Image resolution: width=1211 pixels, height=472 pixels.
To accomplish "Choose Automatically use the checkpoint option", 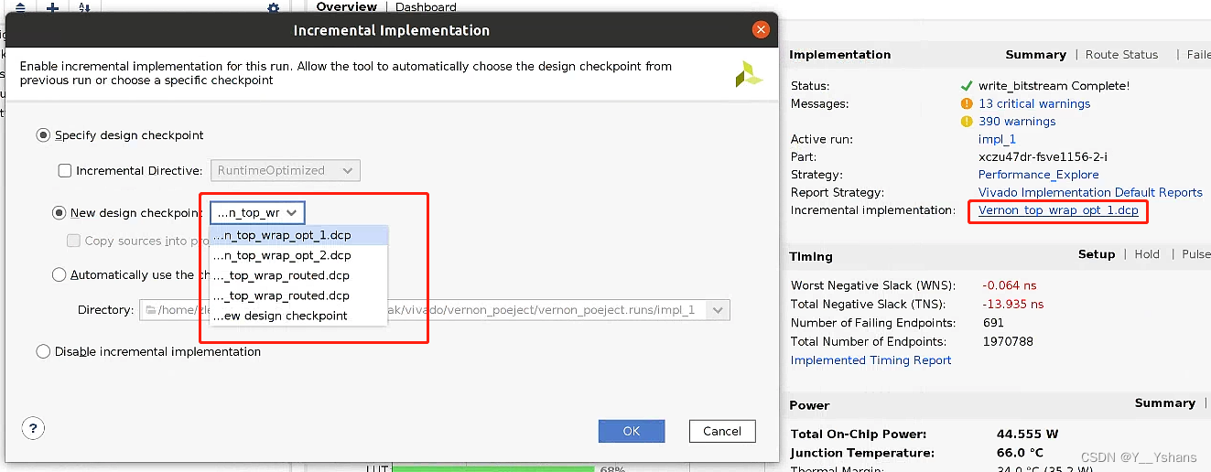I will 59,274.
